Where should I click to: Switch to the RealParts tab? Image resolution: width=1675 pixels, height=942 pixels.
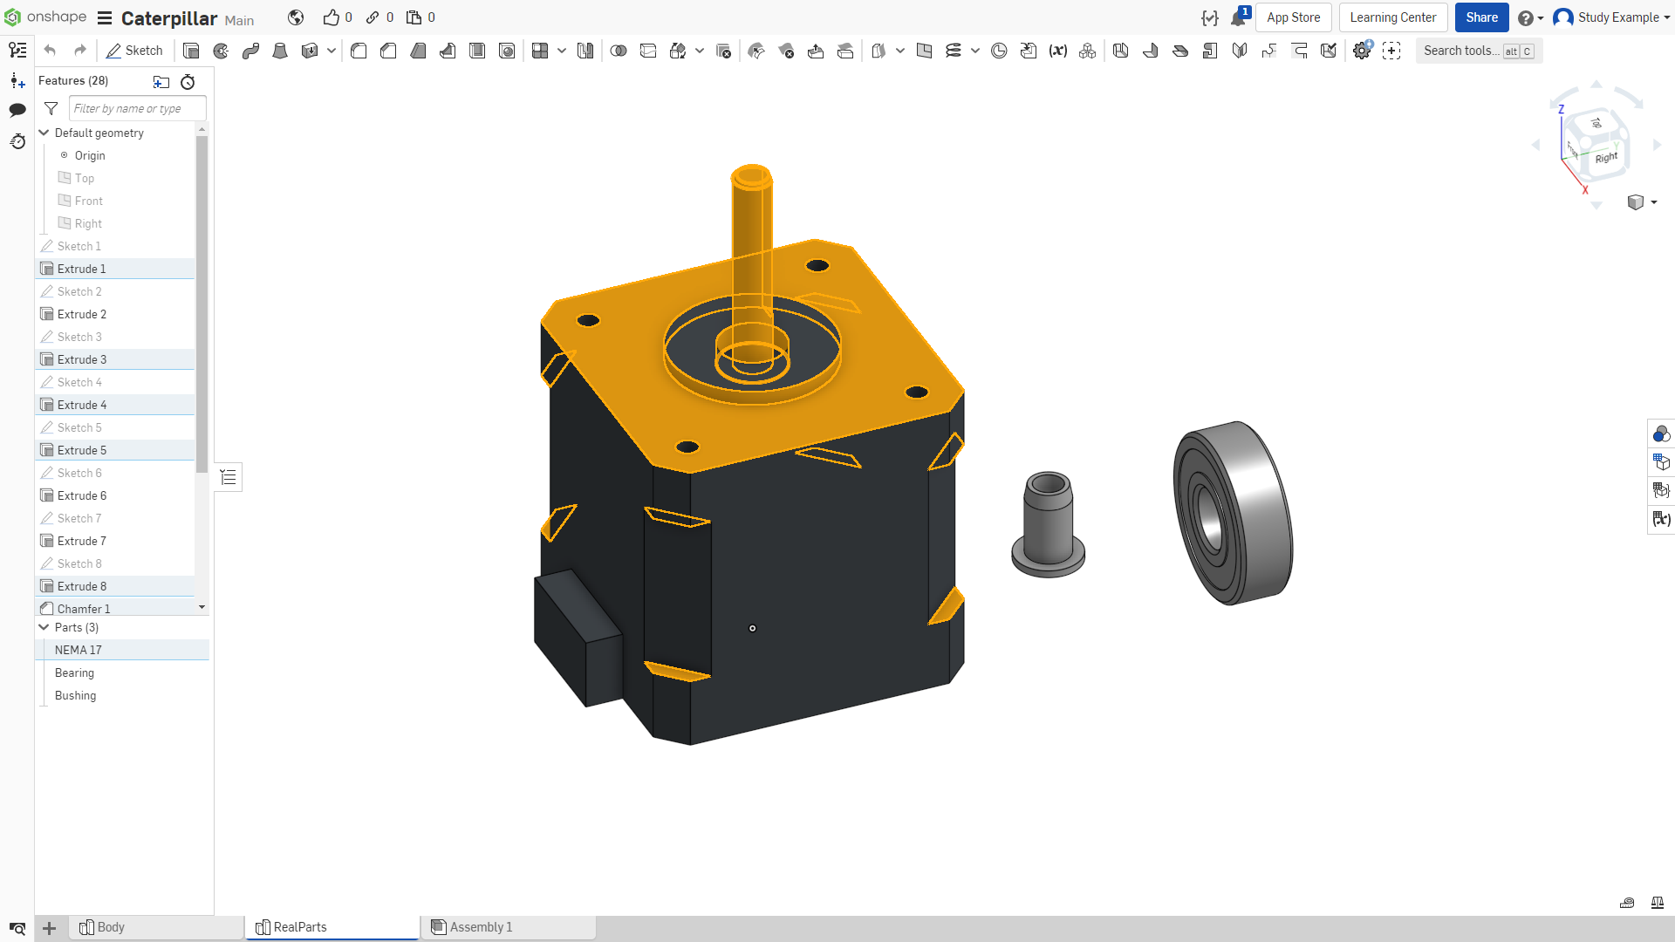point(332,927)
